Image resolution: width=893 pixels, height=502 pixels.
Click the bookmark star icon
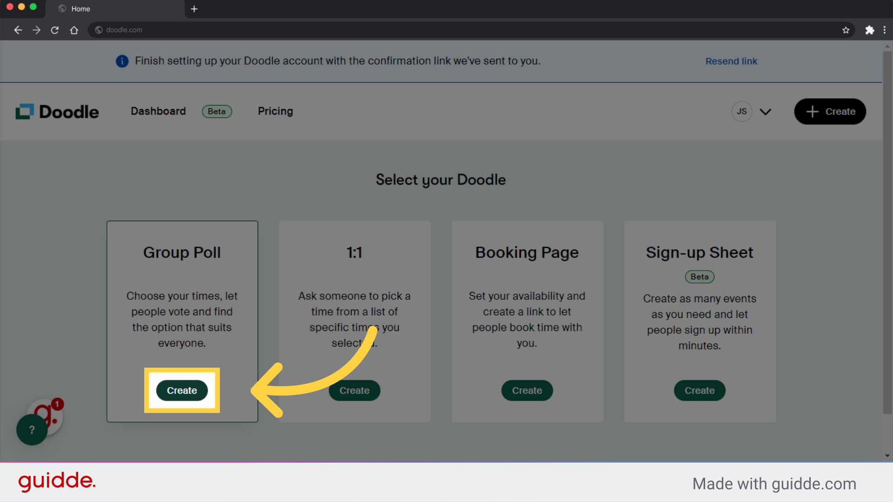tap(846, 30)
